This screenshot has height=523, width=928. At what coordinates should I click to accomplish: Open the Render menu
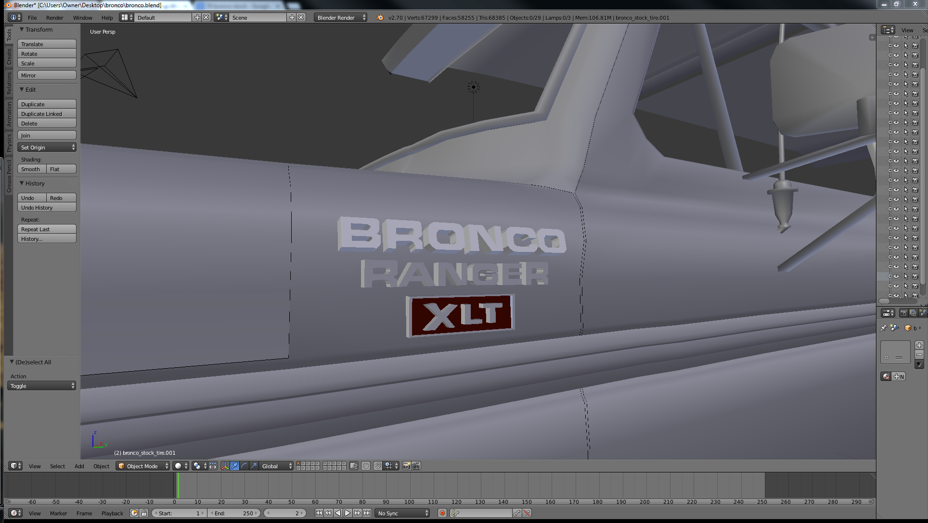(55, 18)
